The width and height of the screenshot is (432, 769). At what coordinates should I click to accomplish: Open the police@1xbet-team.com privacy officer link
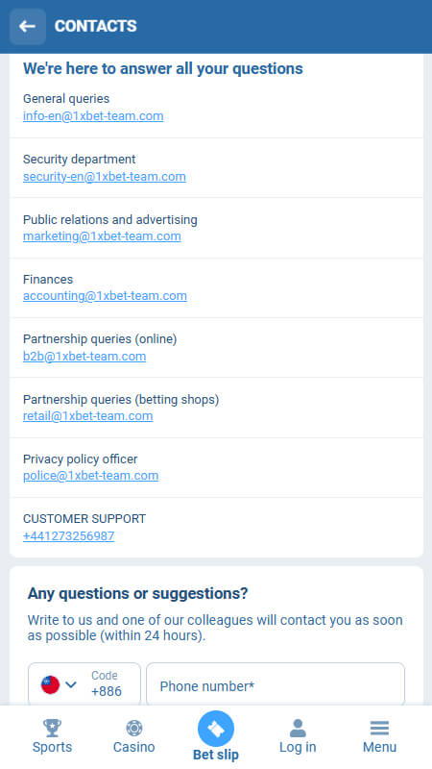coord(90,476)
